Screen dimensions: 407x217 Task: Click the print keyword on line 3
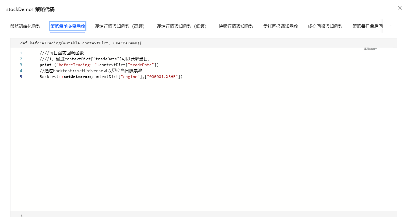[45, 65]
